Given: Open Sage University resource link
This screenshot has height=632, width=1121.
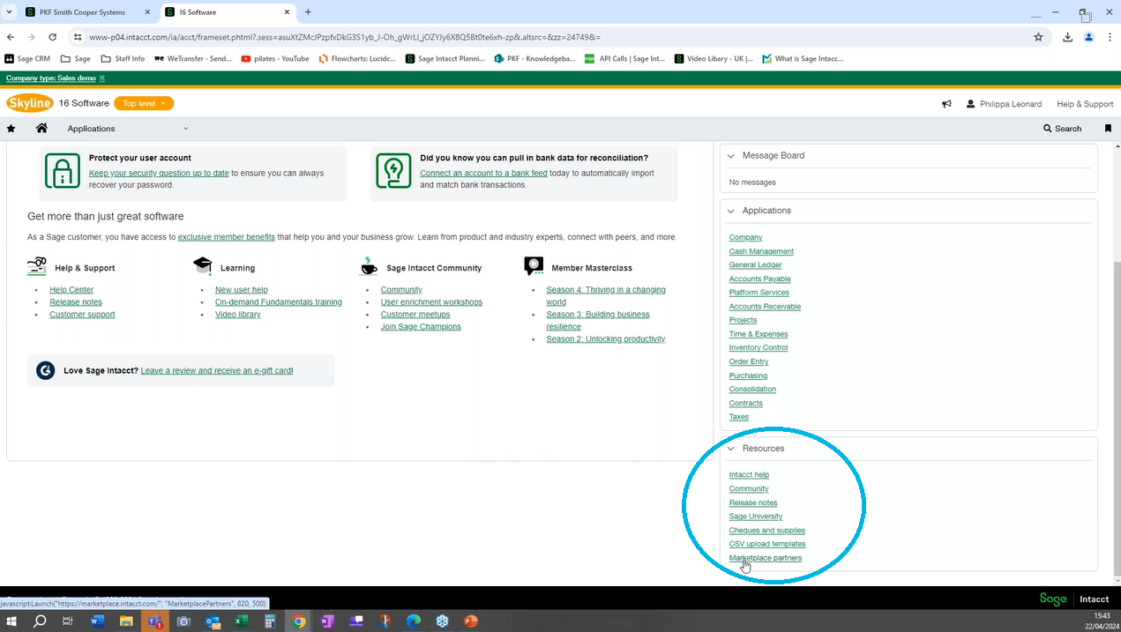Looking at the screenshot, I should 756,517.
